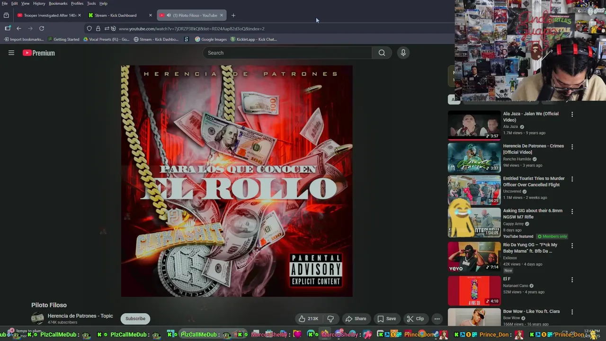606x341 pixels.
Task: Open options menu for El F video
Action: coord(572,280)
